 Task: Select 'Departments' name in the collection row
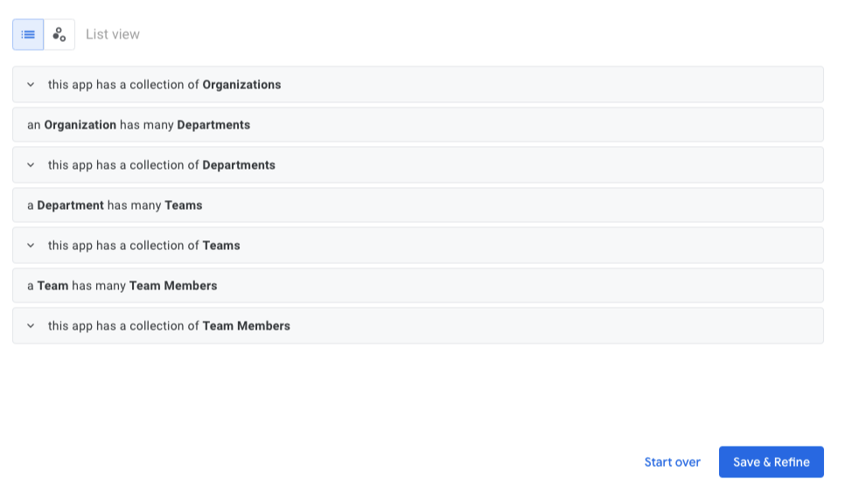[239, 165]
